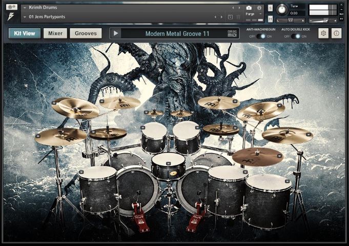Hit the top-left china cymbal
The width and height of the screenshot is (349, 246).
[76, 109]
